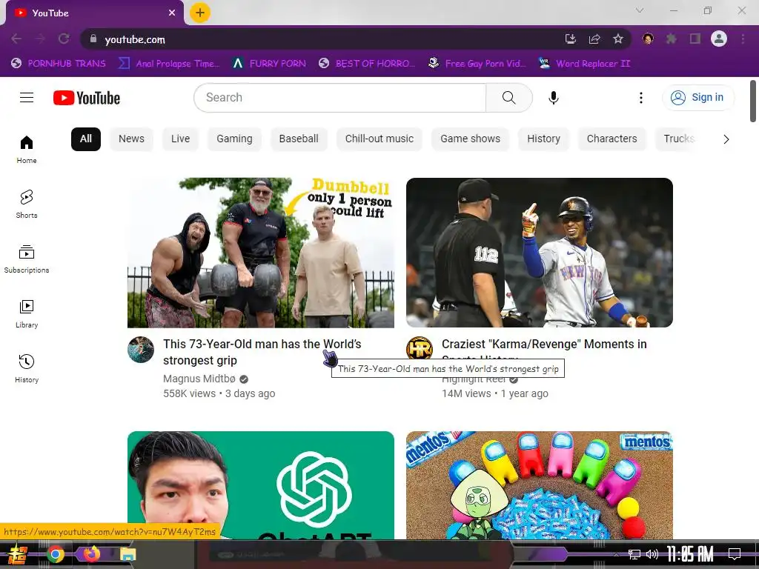Reload the page in the browser
This screenshot has height=569, width=759.
(x=64, y=39)
